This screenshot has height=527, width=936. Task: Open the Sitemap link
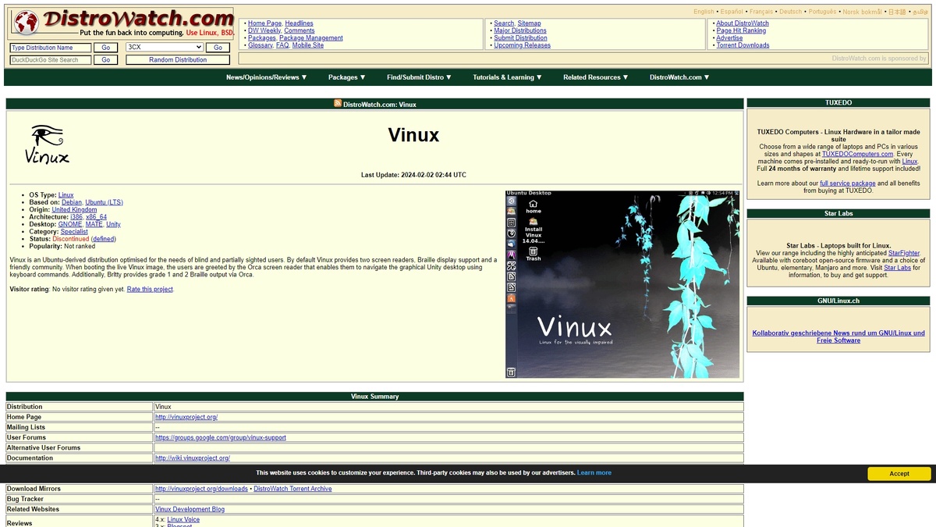(x=529, y=23)
